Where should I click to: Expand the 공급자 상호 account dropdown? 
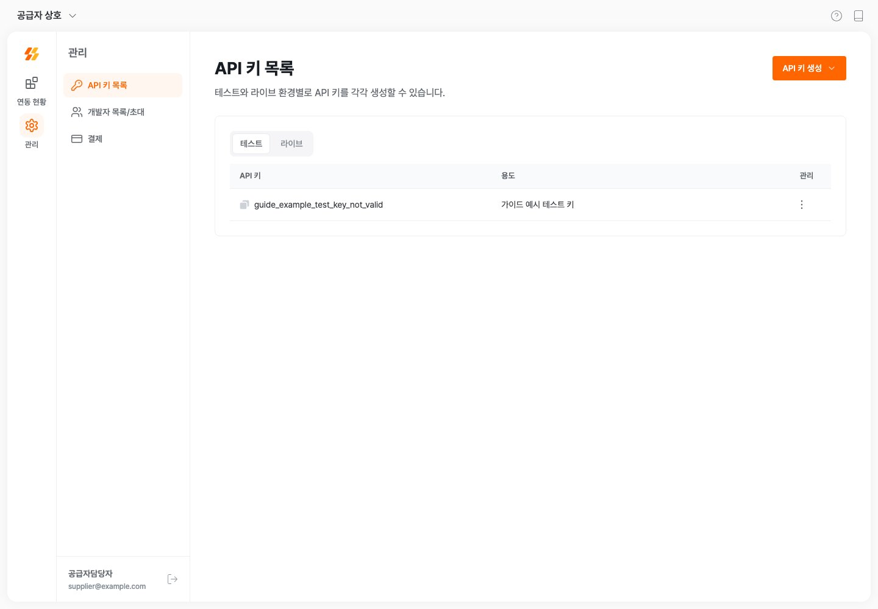[47, 16]
